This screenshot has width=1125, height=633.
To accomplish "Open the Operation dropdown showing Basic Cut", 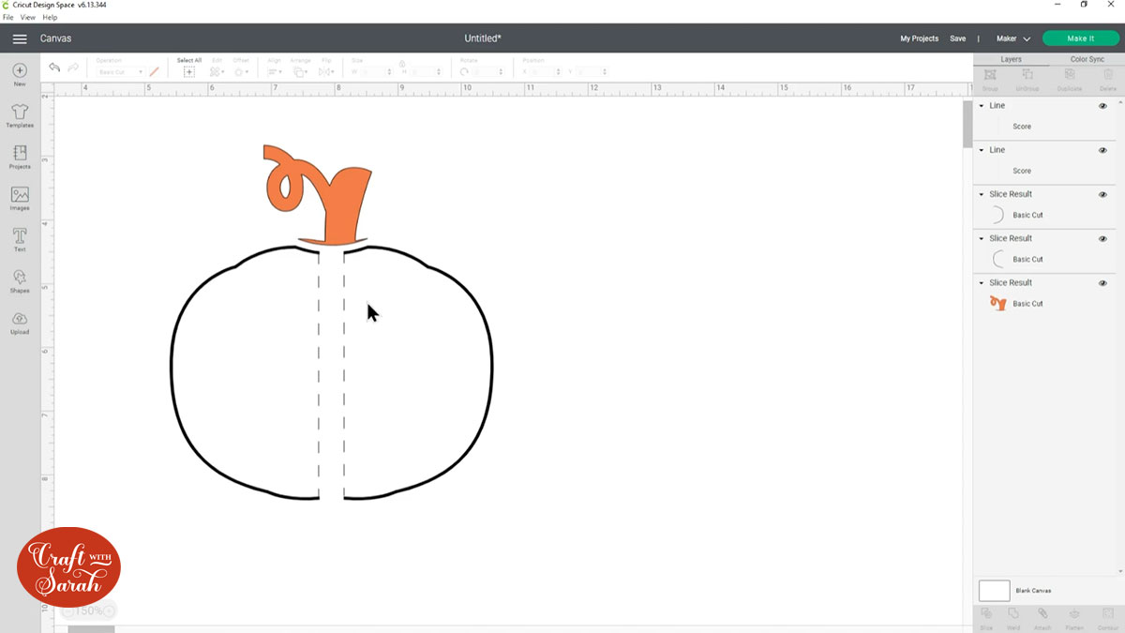I will 120,72.
